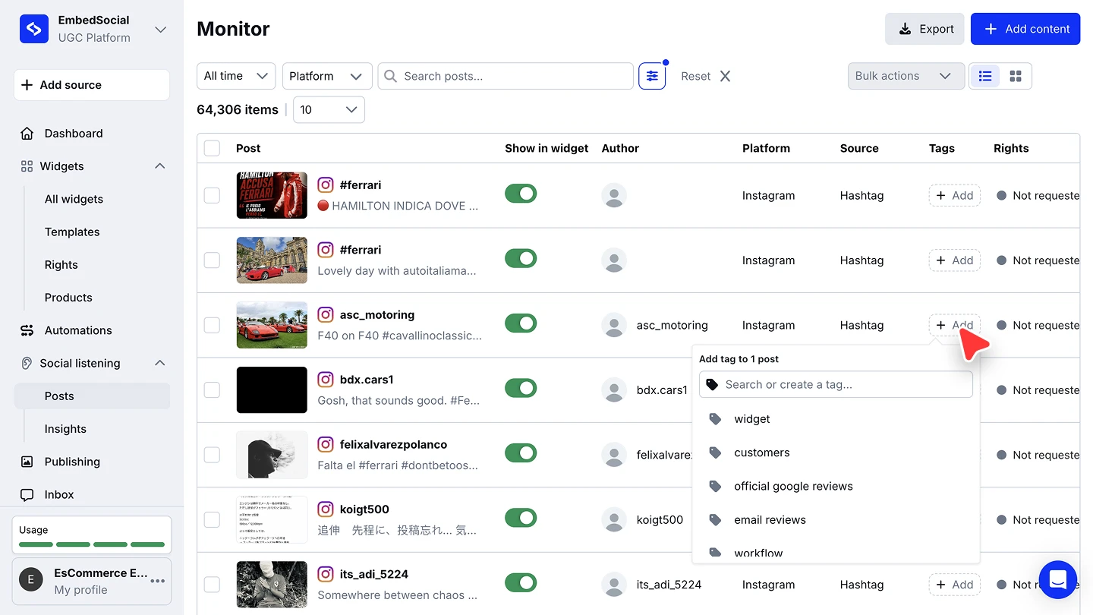Screen dimensions: 1093x615
Task: Click the Add source button
Action: point(92,85)
